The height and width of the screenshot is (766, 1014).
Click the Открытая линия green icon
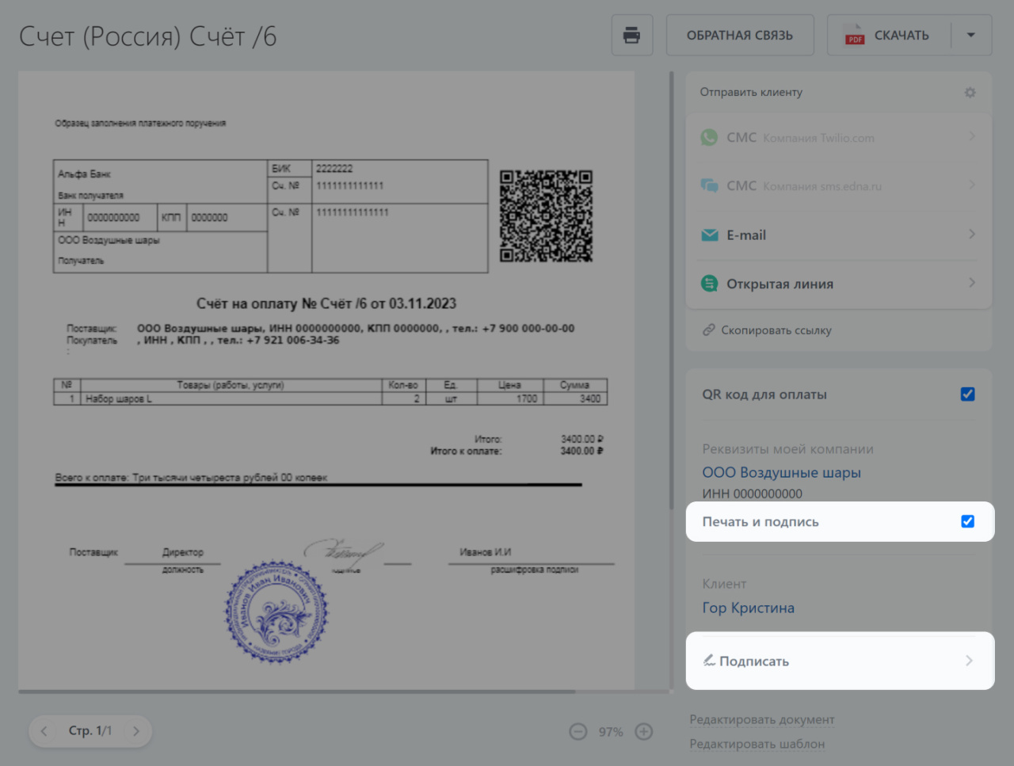click(710, 284)
